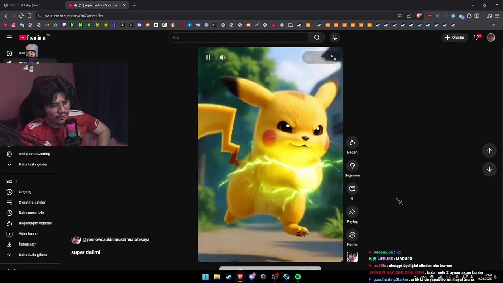Open the Oluştur create menu
This screenshot has height=283, width=503.
[455, 37]
